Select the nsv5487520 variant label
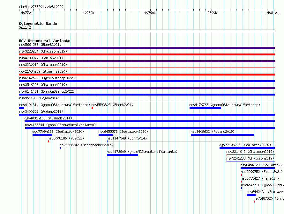 (269, 198)
